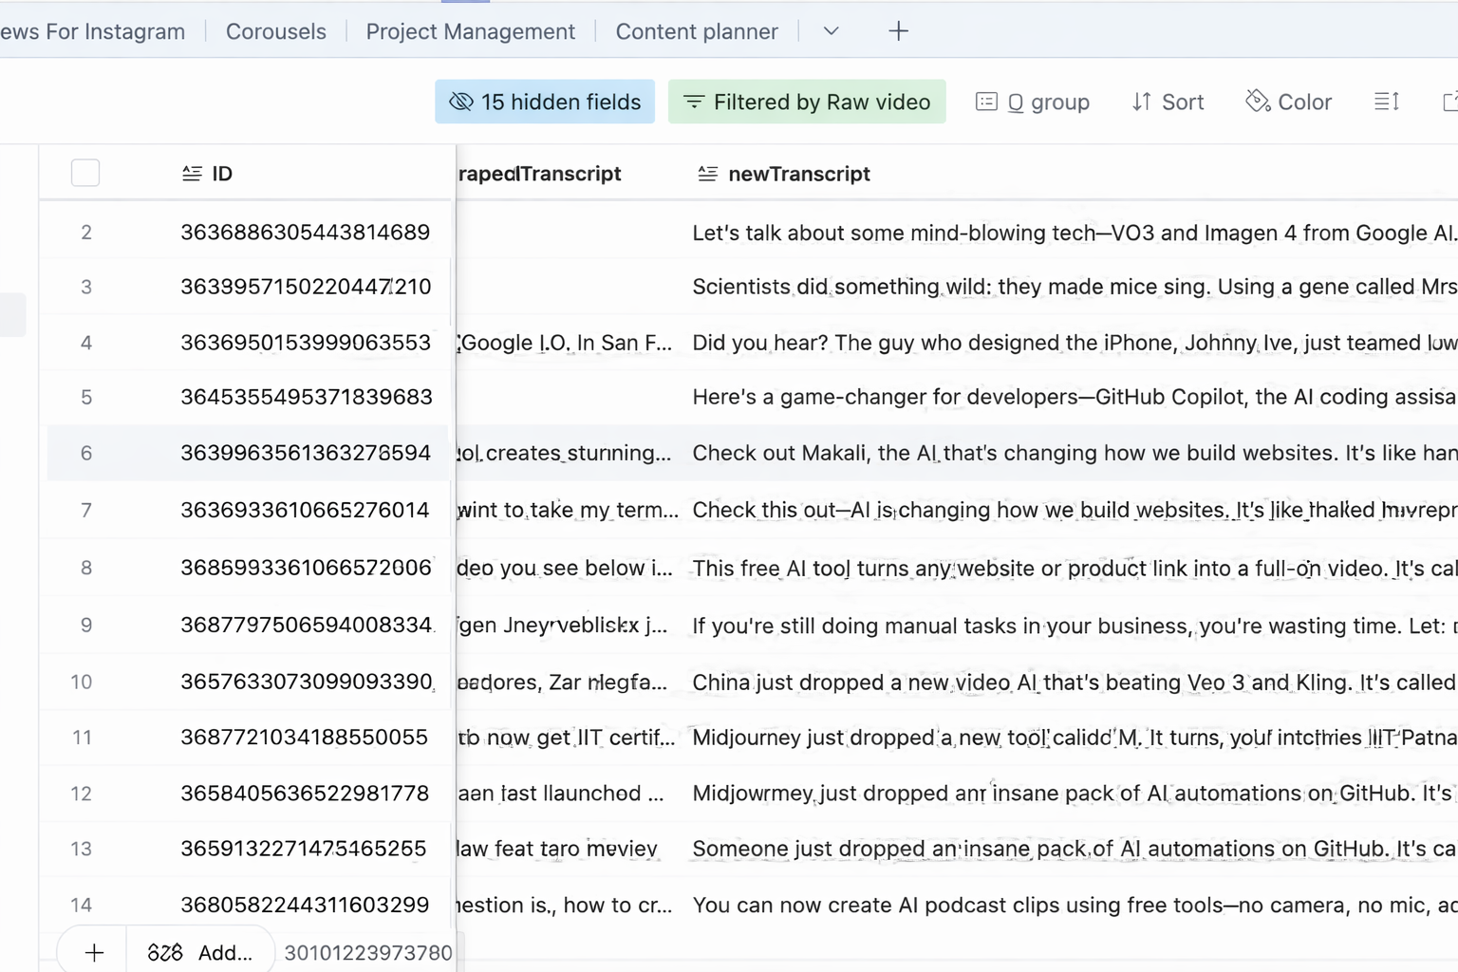
Task: Open the Filtered by Raw video filter
Action: pyautogui.click(x=807, y=102)
